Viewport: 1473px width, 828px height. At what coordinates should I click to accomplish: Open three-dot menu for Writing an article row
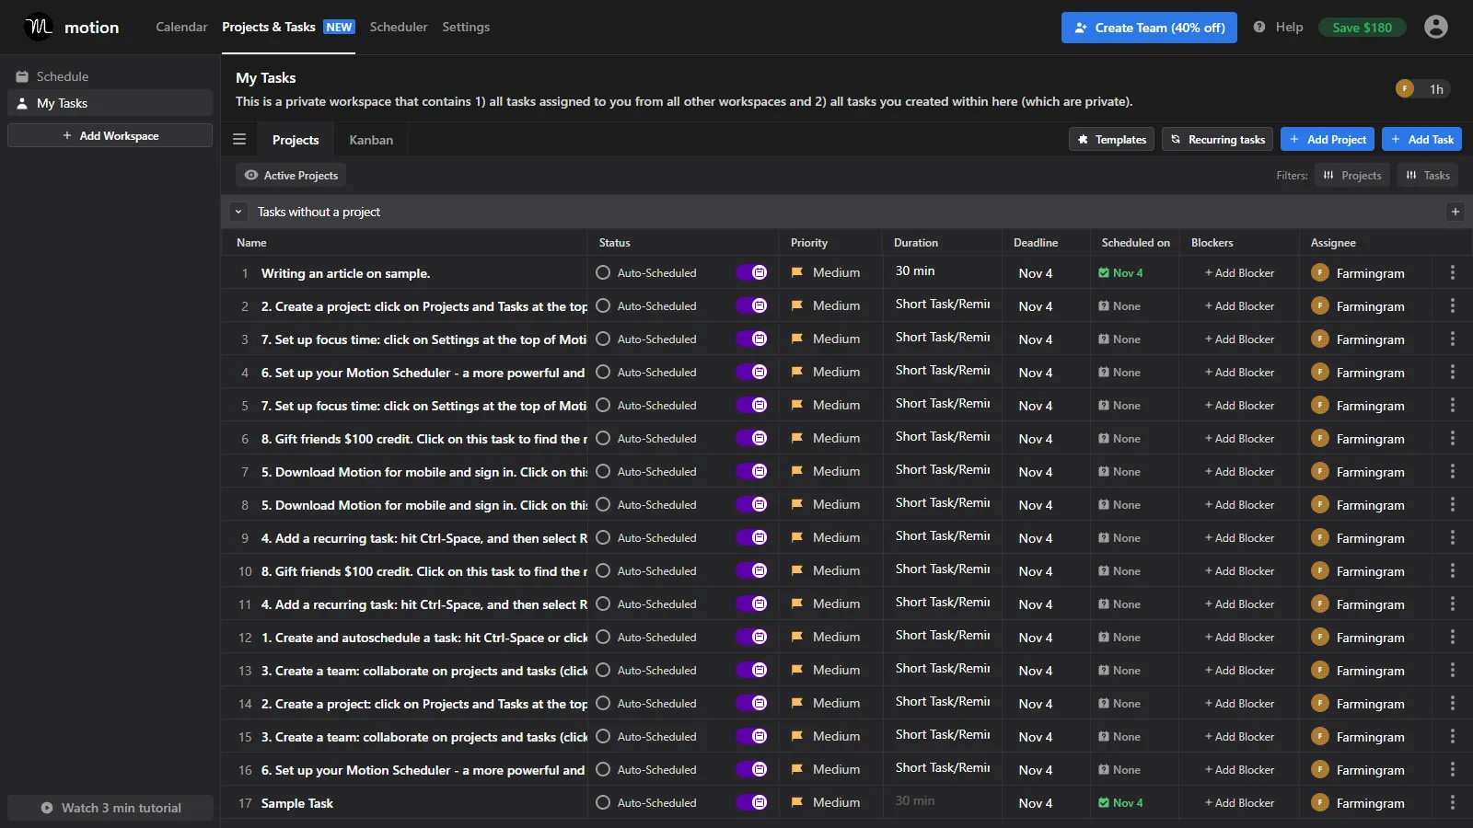(x=1453, y=272)
